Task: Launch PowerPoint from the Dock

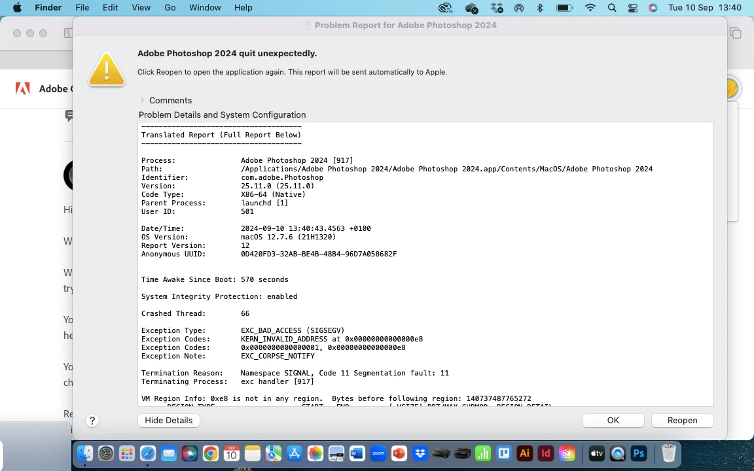Action: (x=399, y=453)
